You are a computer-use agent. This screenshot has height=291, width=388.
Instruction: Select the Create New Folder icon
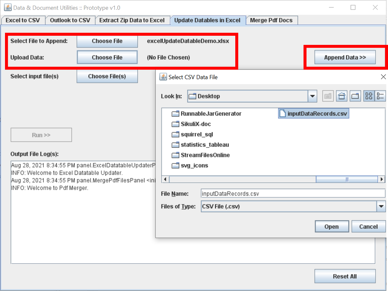click(x=355, y=96)
